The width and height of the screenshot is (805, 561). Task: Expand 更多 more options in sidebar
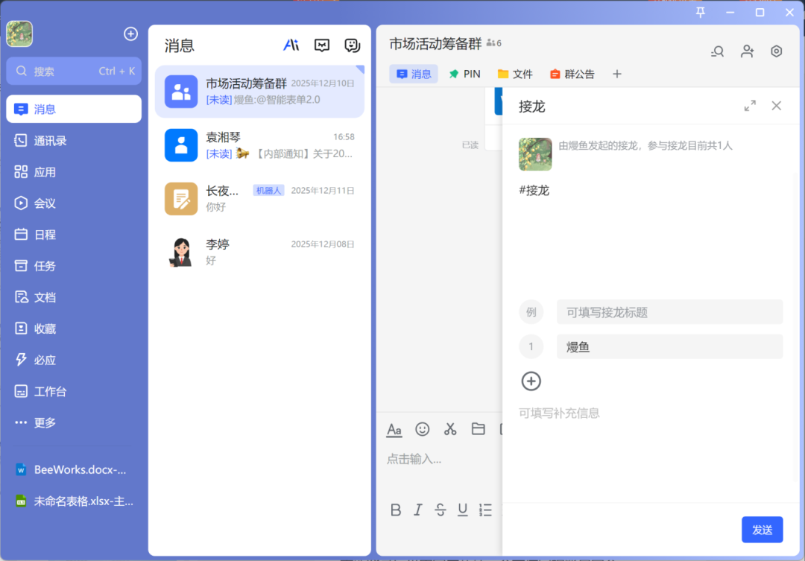coord(74,422)
